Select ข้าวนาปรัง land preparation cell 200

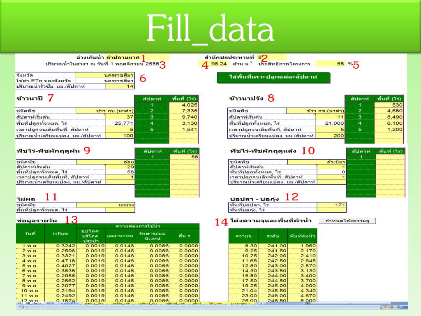pos(330,135)
